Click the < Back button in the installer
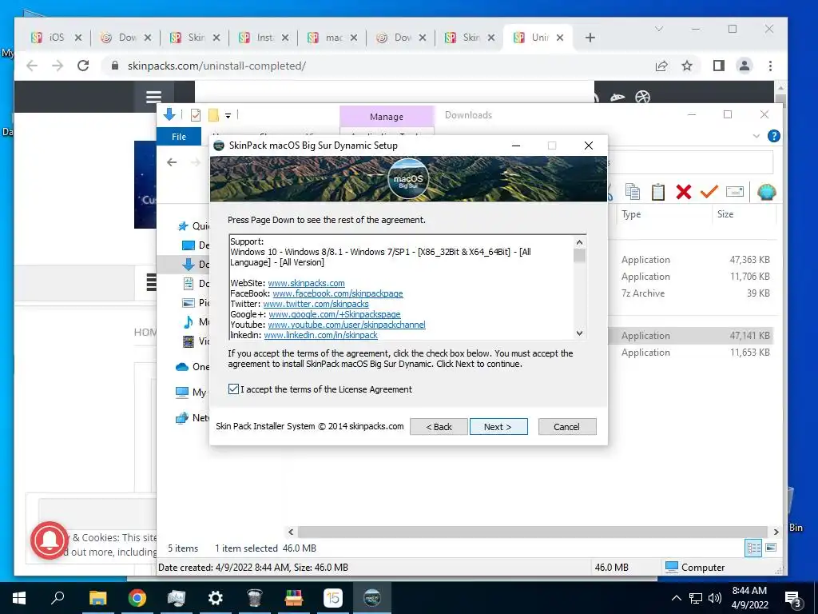Viewport: 818px width, 614px height. (439, 427)
